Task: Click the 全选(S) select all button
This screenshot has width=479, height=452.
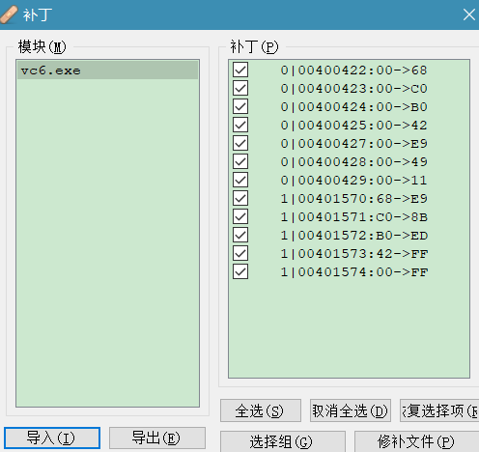Action: 261,410
